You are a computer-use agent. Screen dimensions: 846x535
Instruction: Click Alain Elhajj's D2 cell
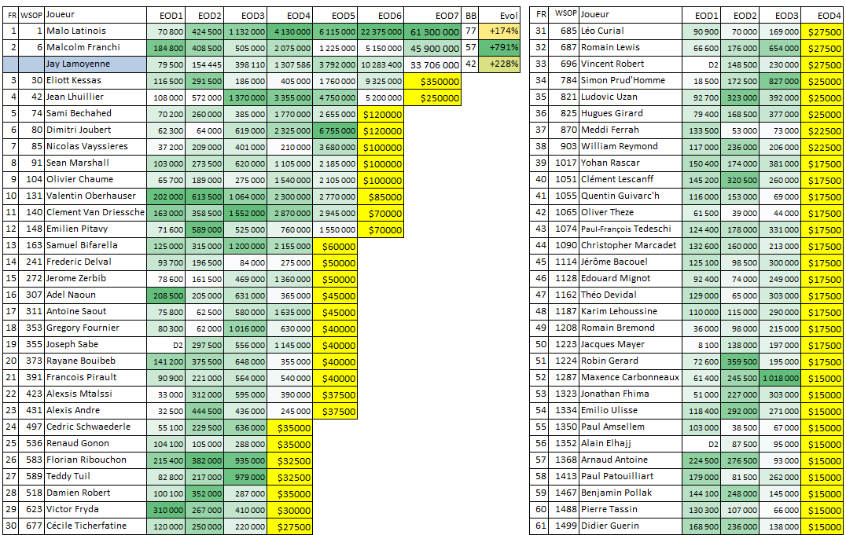pos(701,444)
